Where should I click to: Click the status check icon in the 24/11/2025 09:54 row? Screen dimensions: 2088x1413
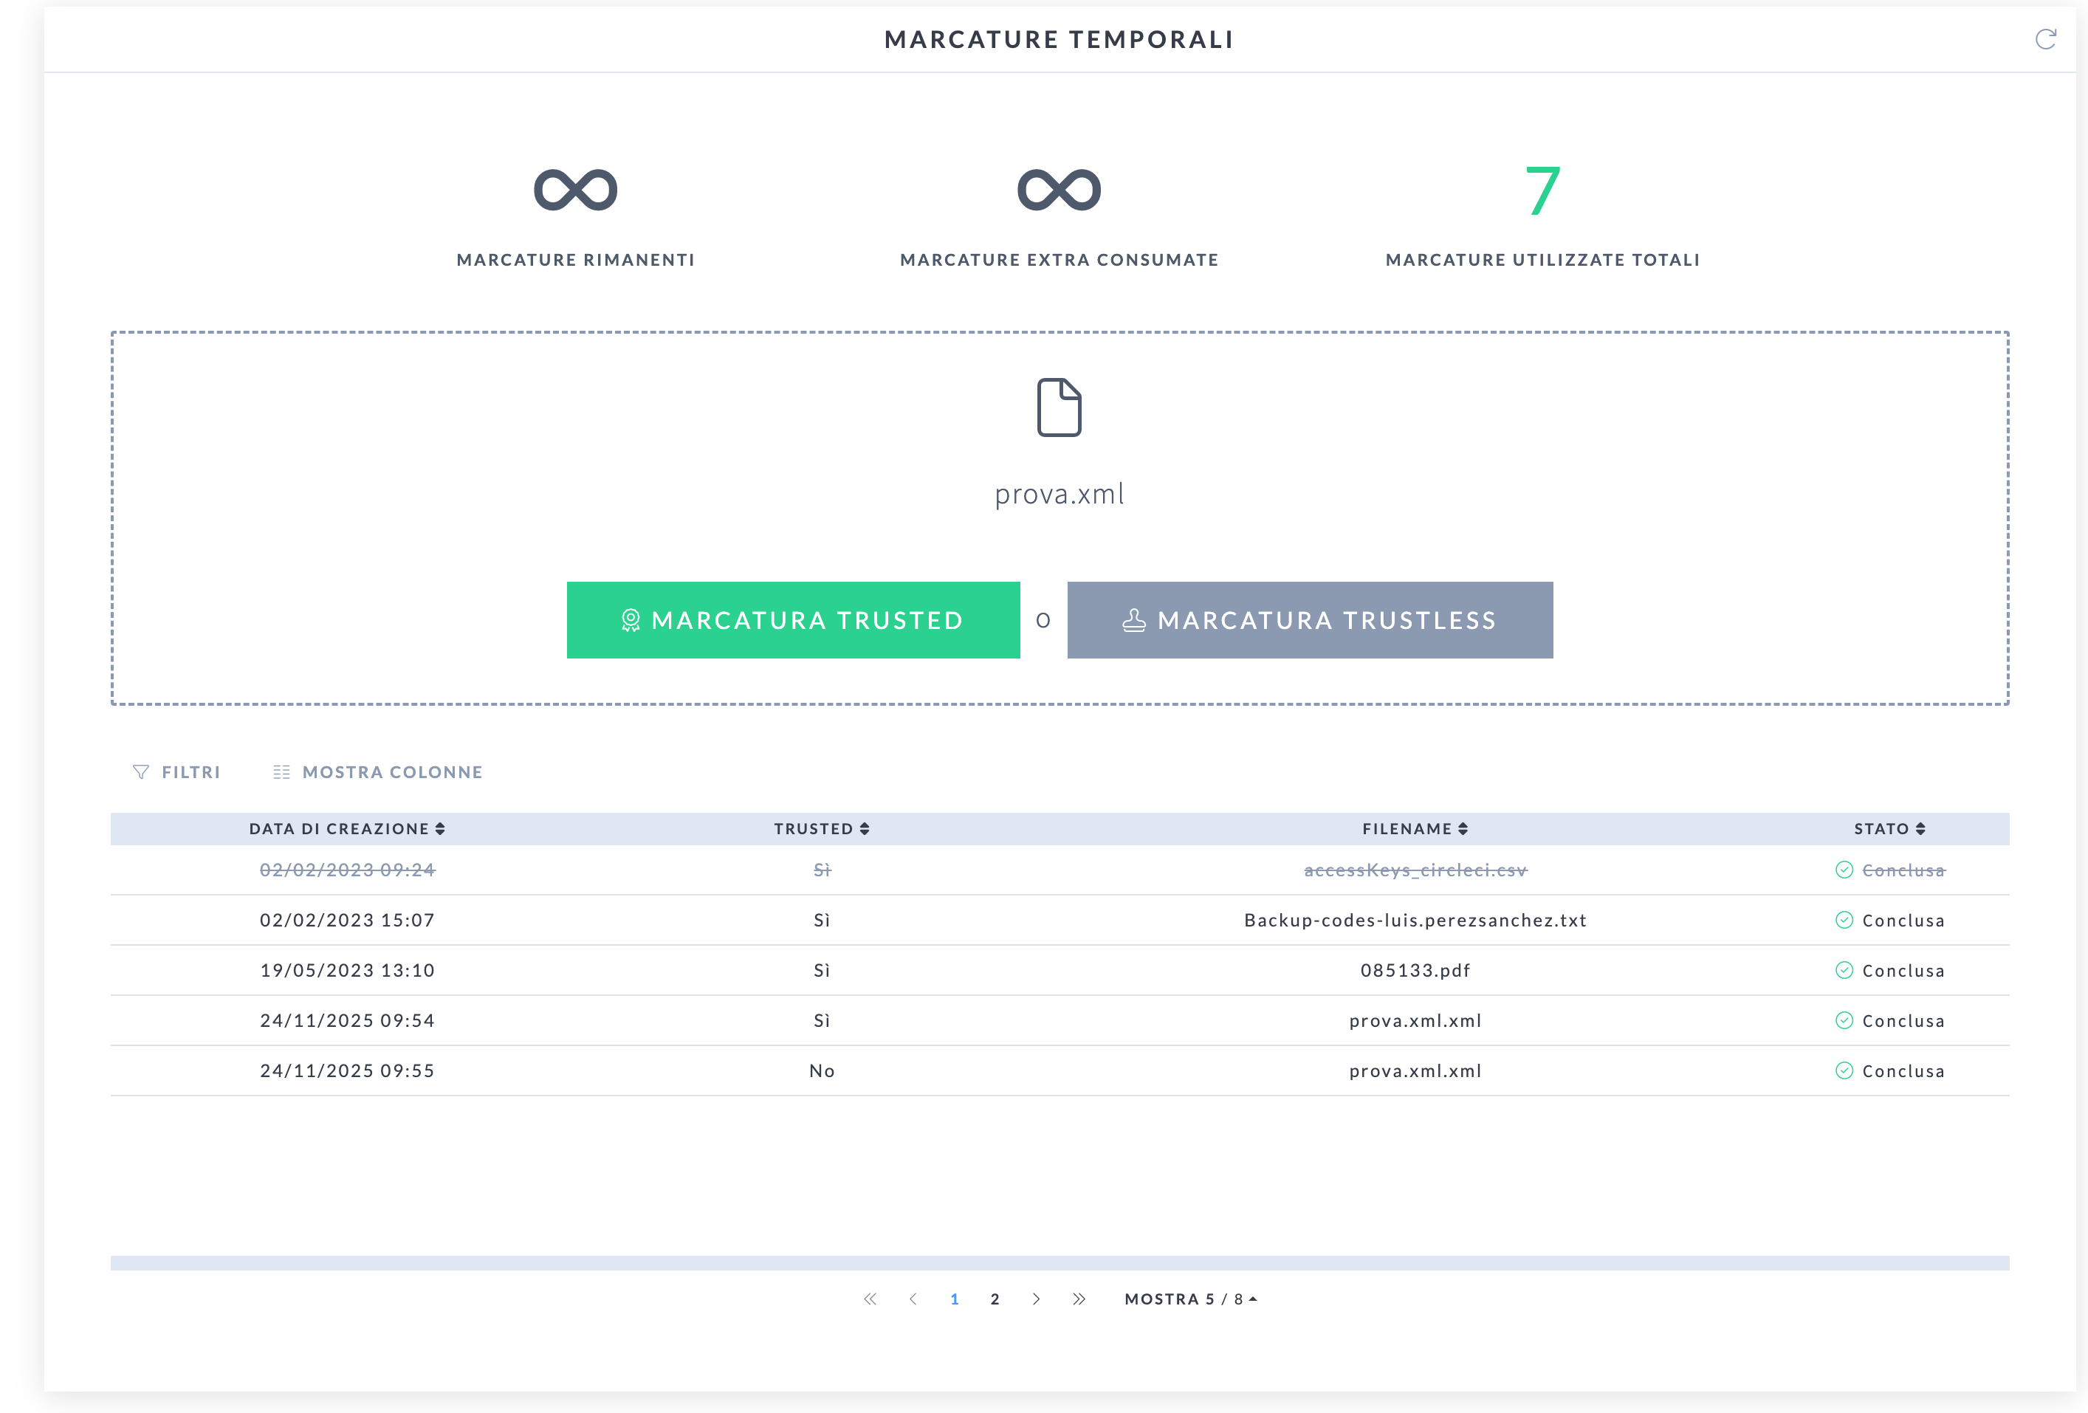click(1844, 1020)
